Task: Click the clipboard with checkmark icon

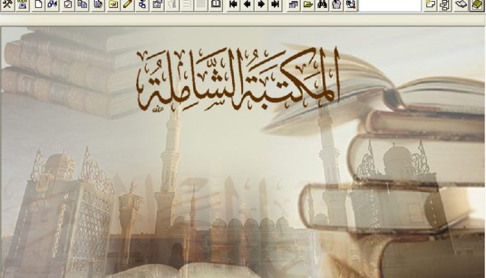Action: [68, 5]
